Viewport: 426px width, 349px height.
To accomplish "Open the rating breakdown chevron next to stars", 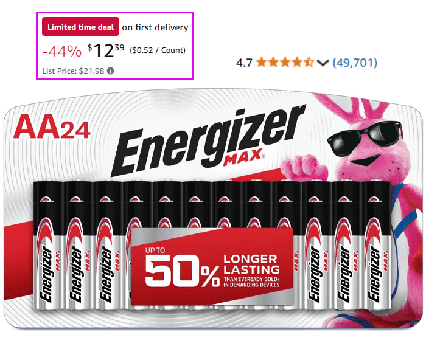I will (x=323, y=63).
